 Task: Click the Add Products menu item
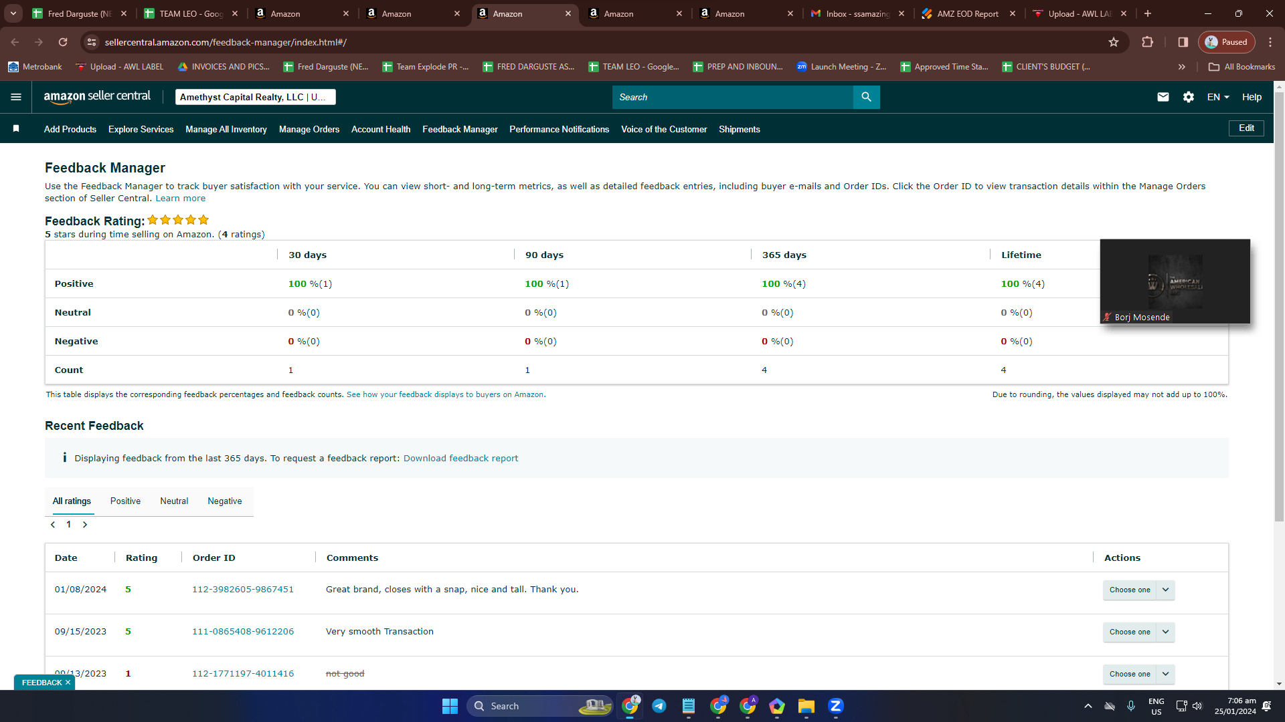tap(70, 130)
